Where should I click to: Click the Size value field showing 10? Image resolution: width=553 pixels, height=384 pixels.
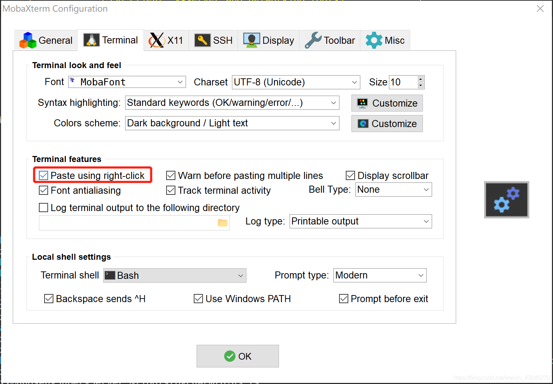(403, 82)
